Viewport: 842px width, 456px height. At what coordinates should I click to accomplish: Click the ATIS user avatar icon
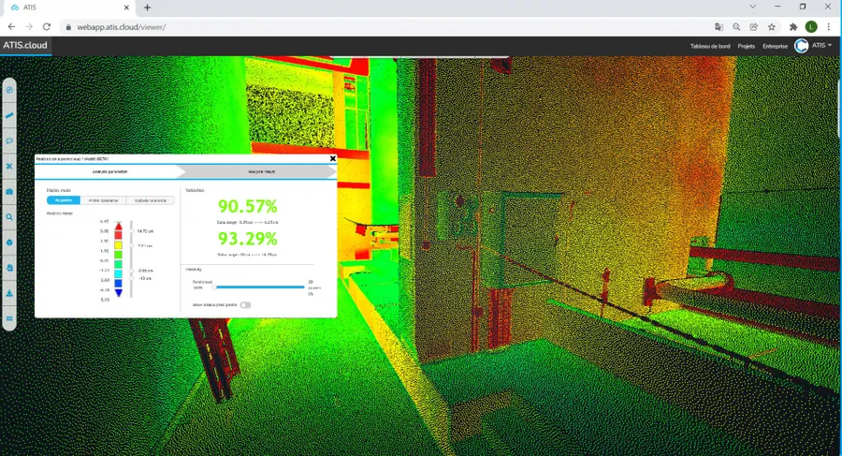click(801, 46)
